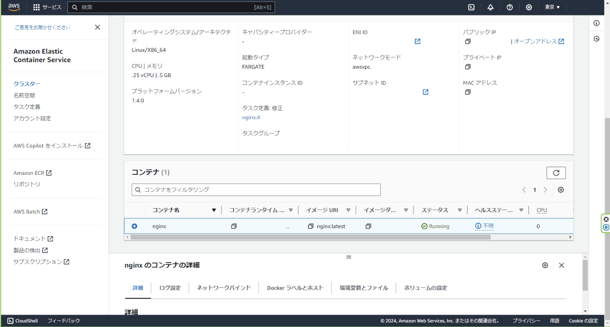Open the サービス grid menu

[x=47, y=7]
